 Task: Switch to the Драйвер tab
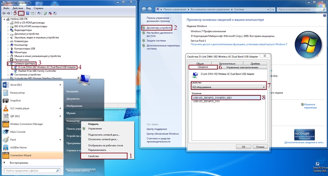[255, 64]
